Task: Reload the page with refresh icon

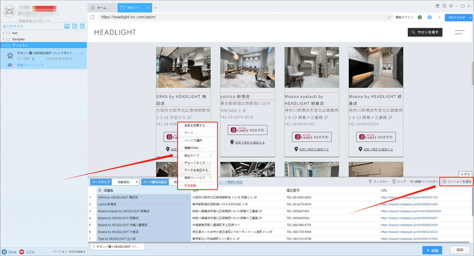Action: 93,17
